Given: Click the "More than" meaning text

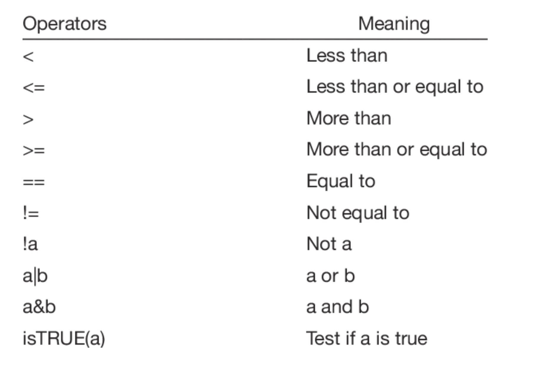Looking at the screenshot, I should [x=349, y=118].
